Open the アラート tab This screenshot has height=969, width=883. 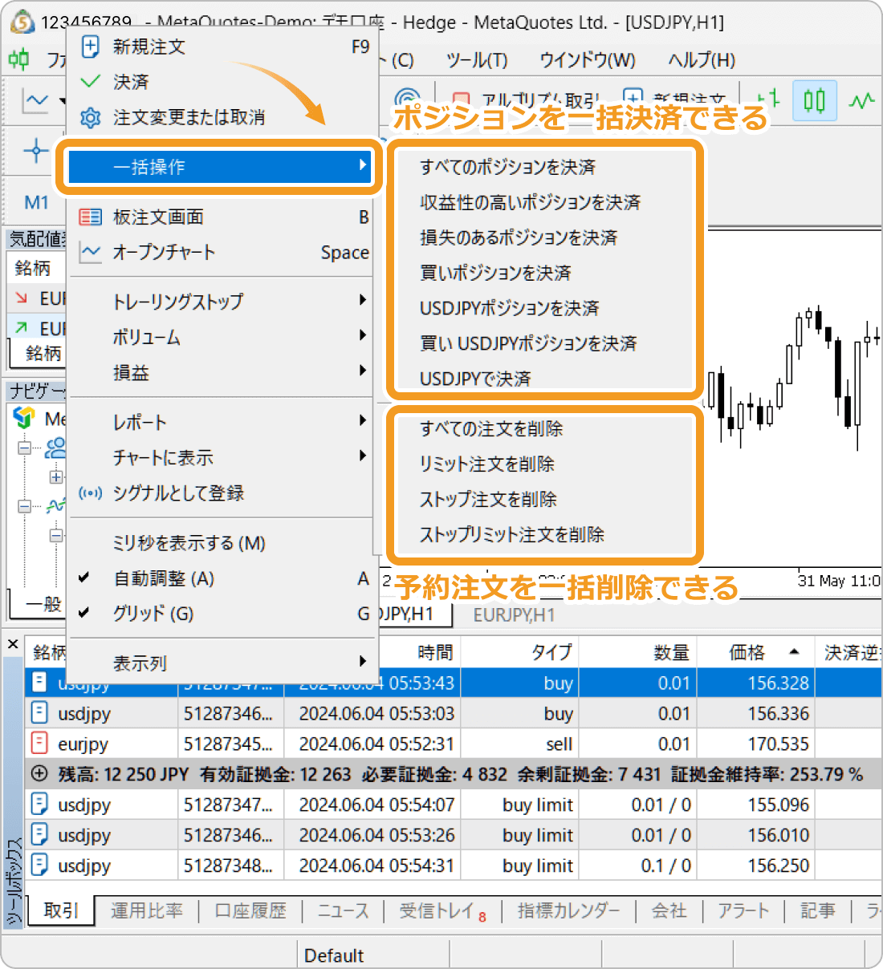coord(743,910)
